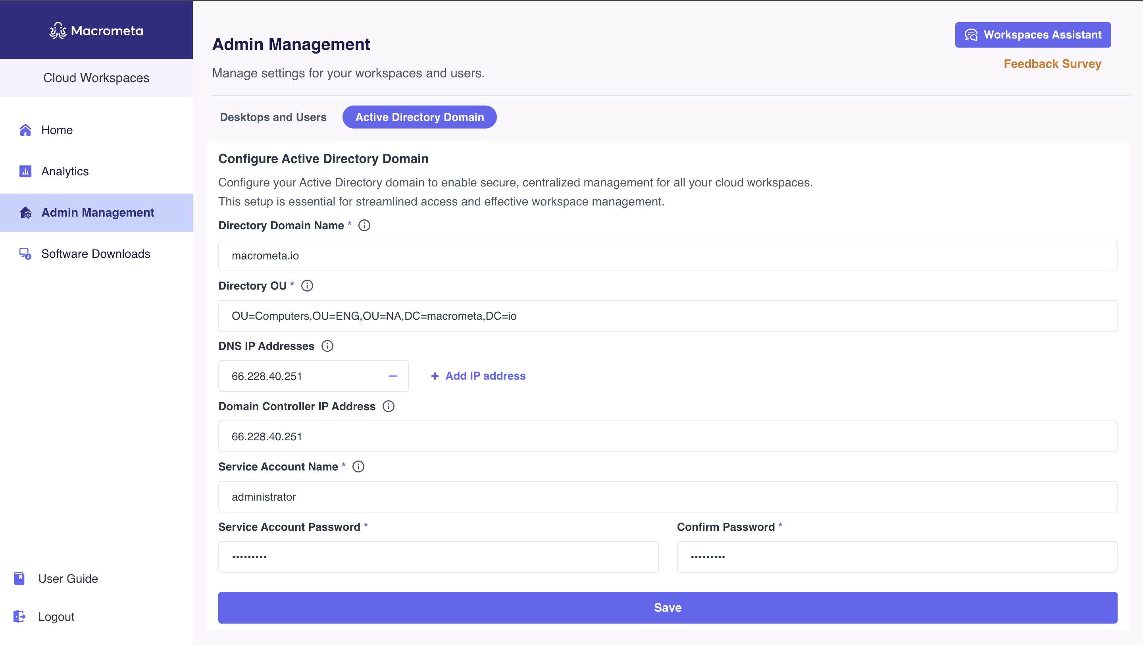Click Add IP address

(x=477, y=376)
